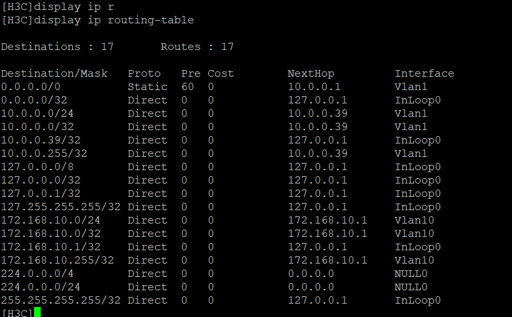Click the 'Routes : 17' summary text
The height and width of the screenshot is (317, 512).
pos(197,47)
